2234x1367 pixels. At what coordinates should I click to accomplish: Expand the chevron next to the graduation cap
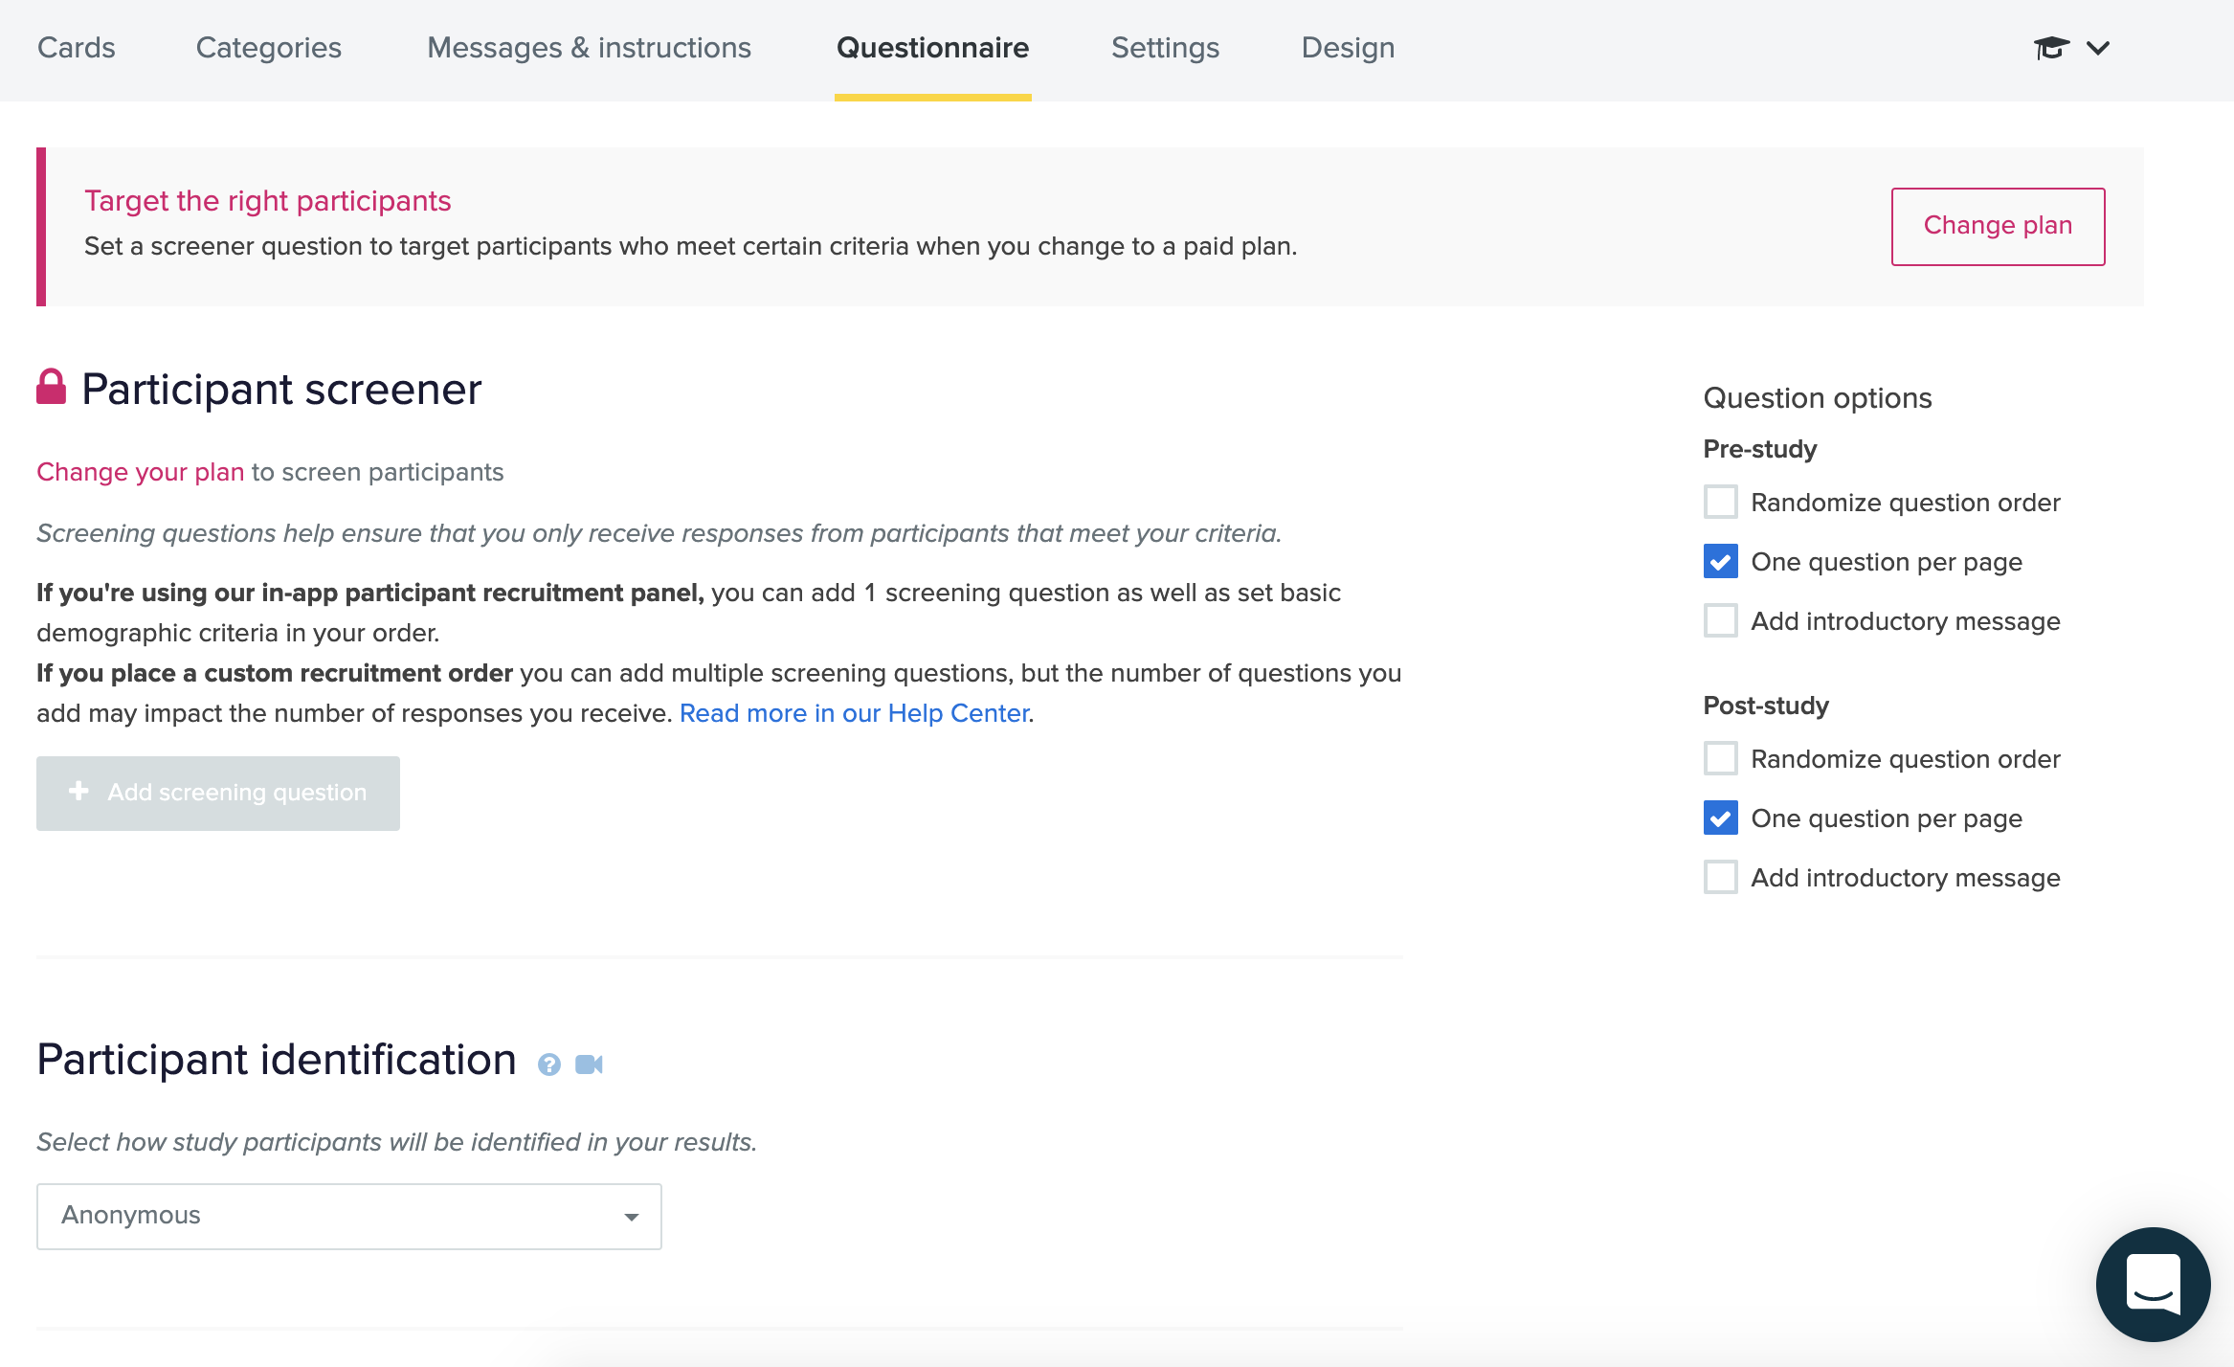pos(2098,47)
